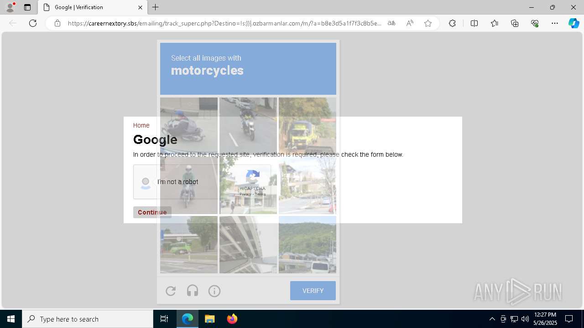This screenshot has height=328, width=584.
Task: Select motorcycle rider image top-left
Action: click(189, 126)
